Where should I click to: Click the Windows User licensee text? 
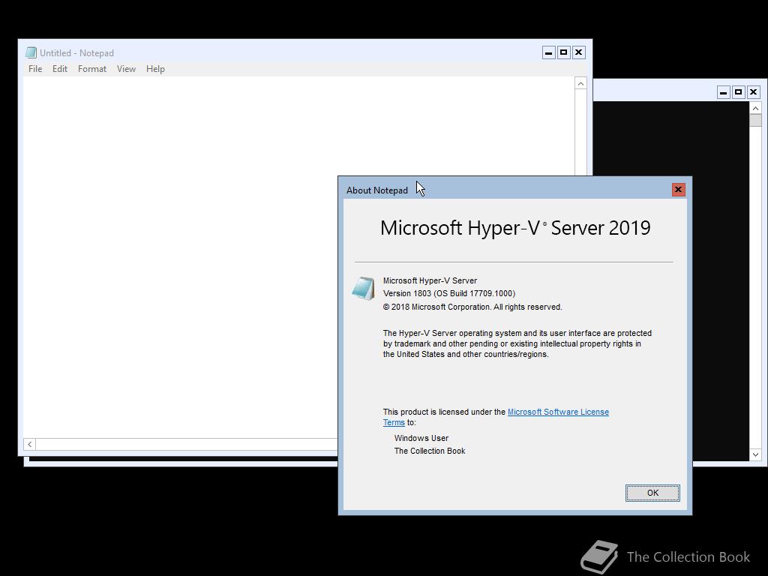coord(421,438)
